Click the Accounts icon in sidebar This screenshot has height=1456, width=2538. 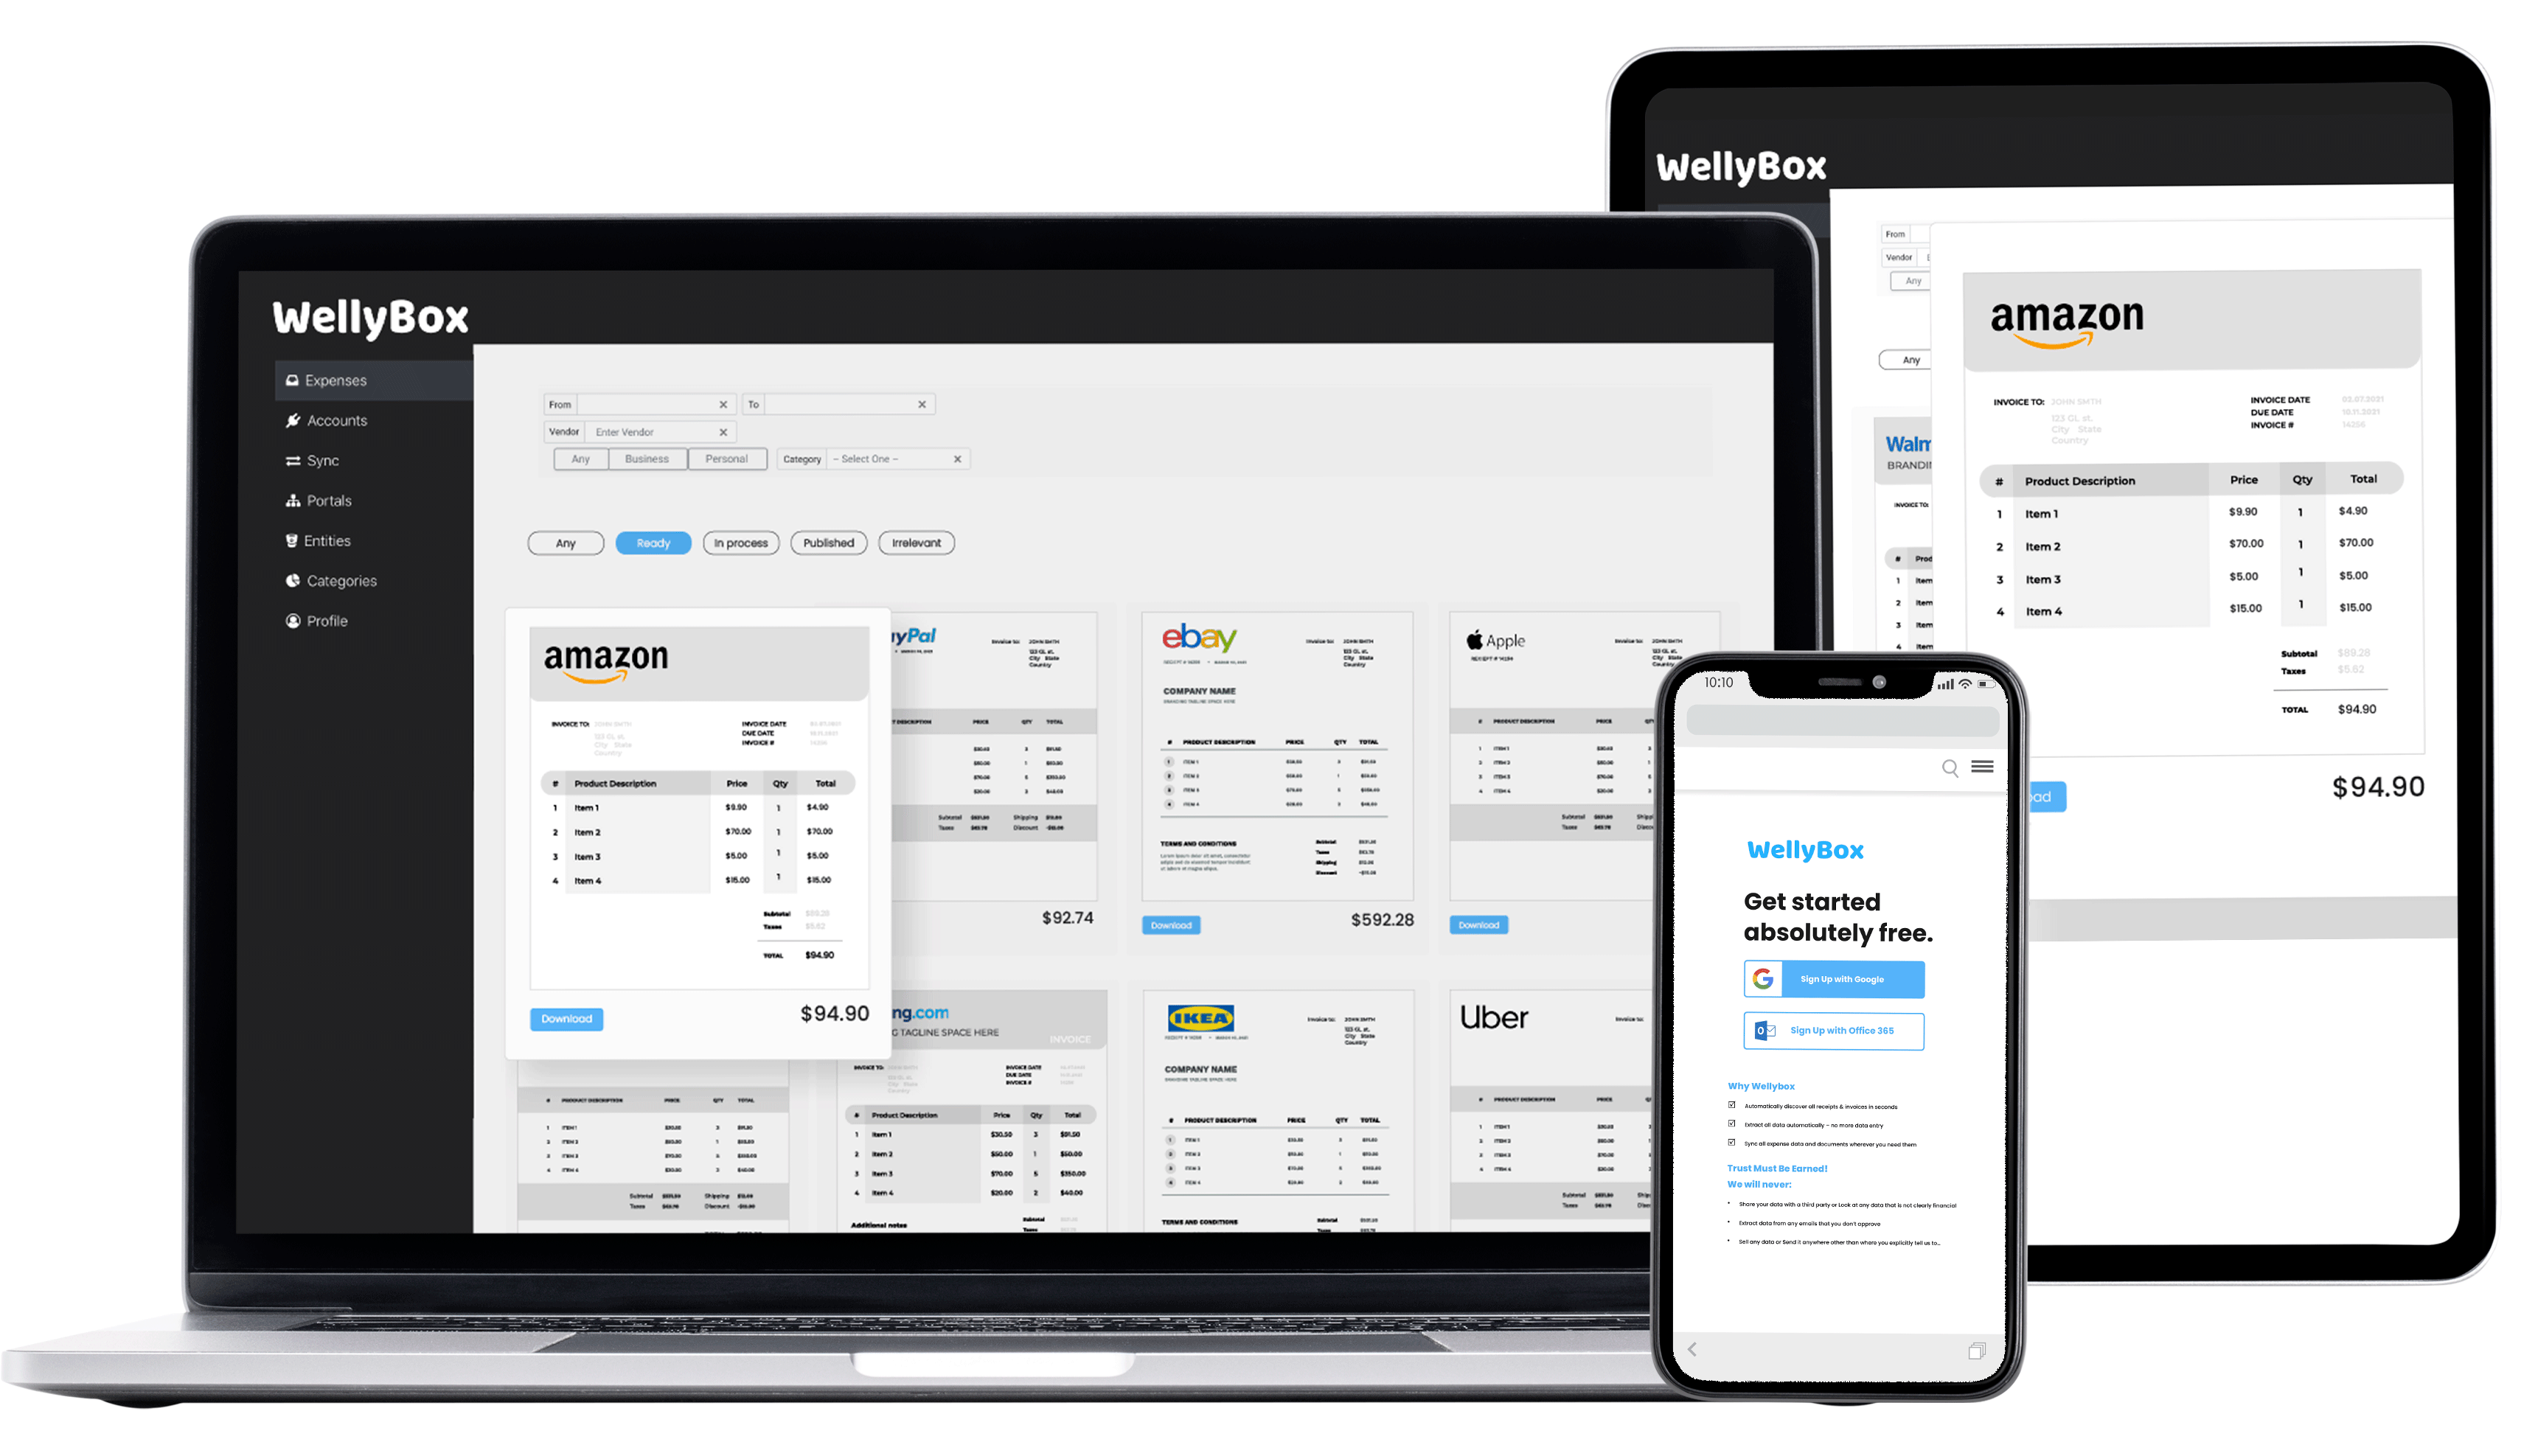pos(293,420)
